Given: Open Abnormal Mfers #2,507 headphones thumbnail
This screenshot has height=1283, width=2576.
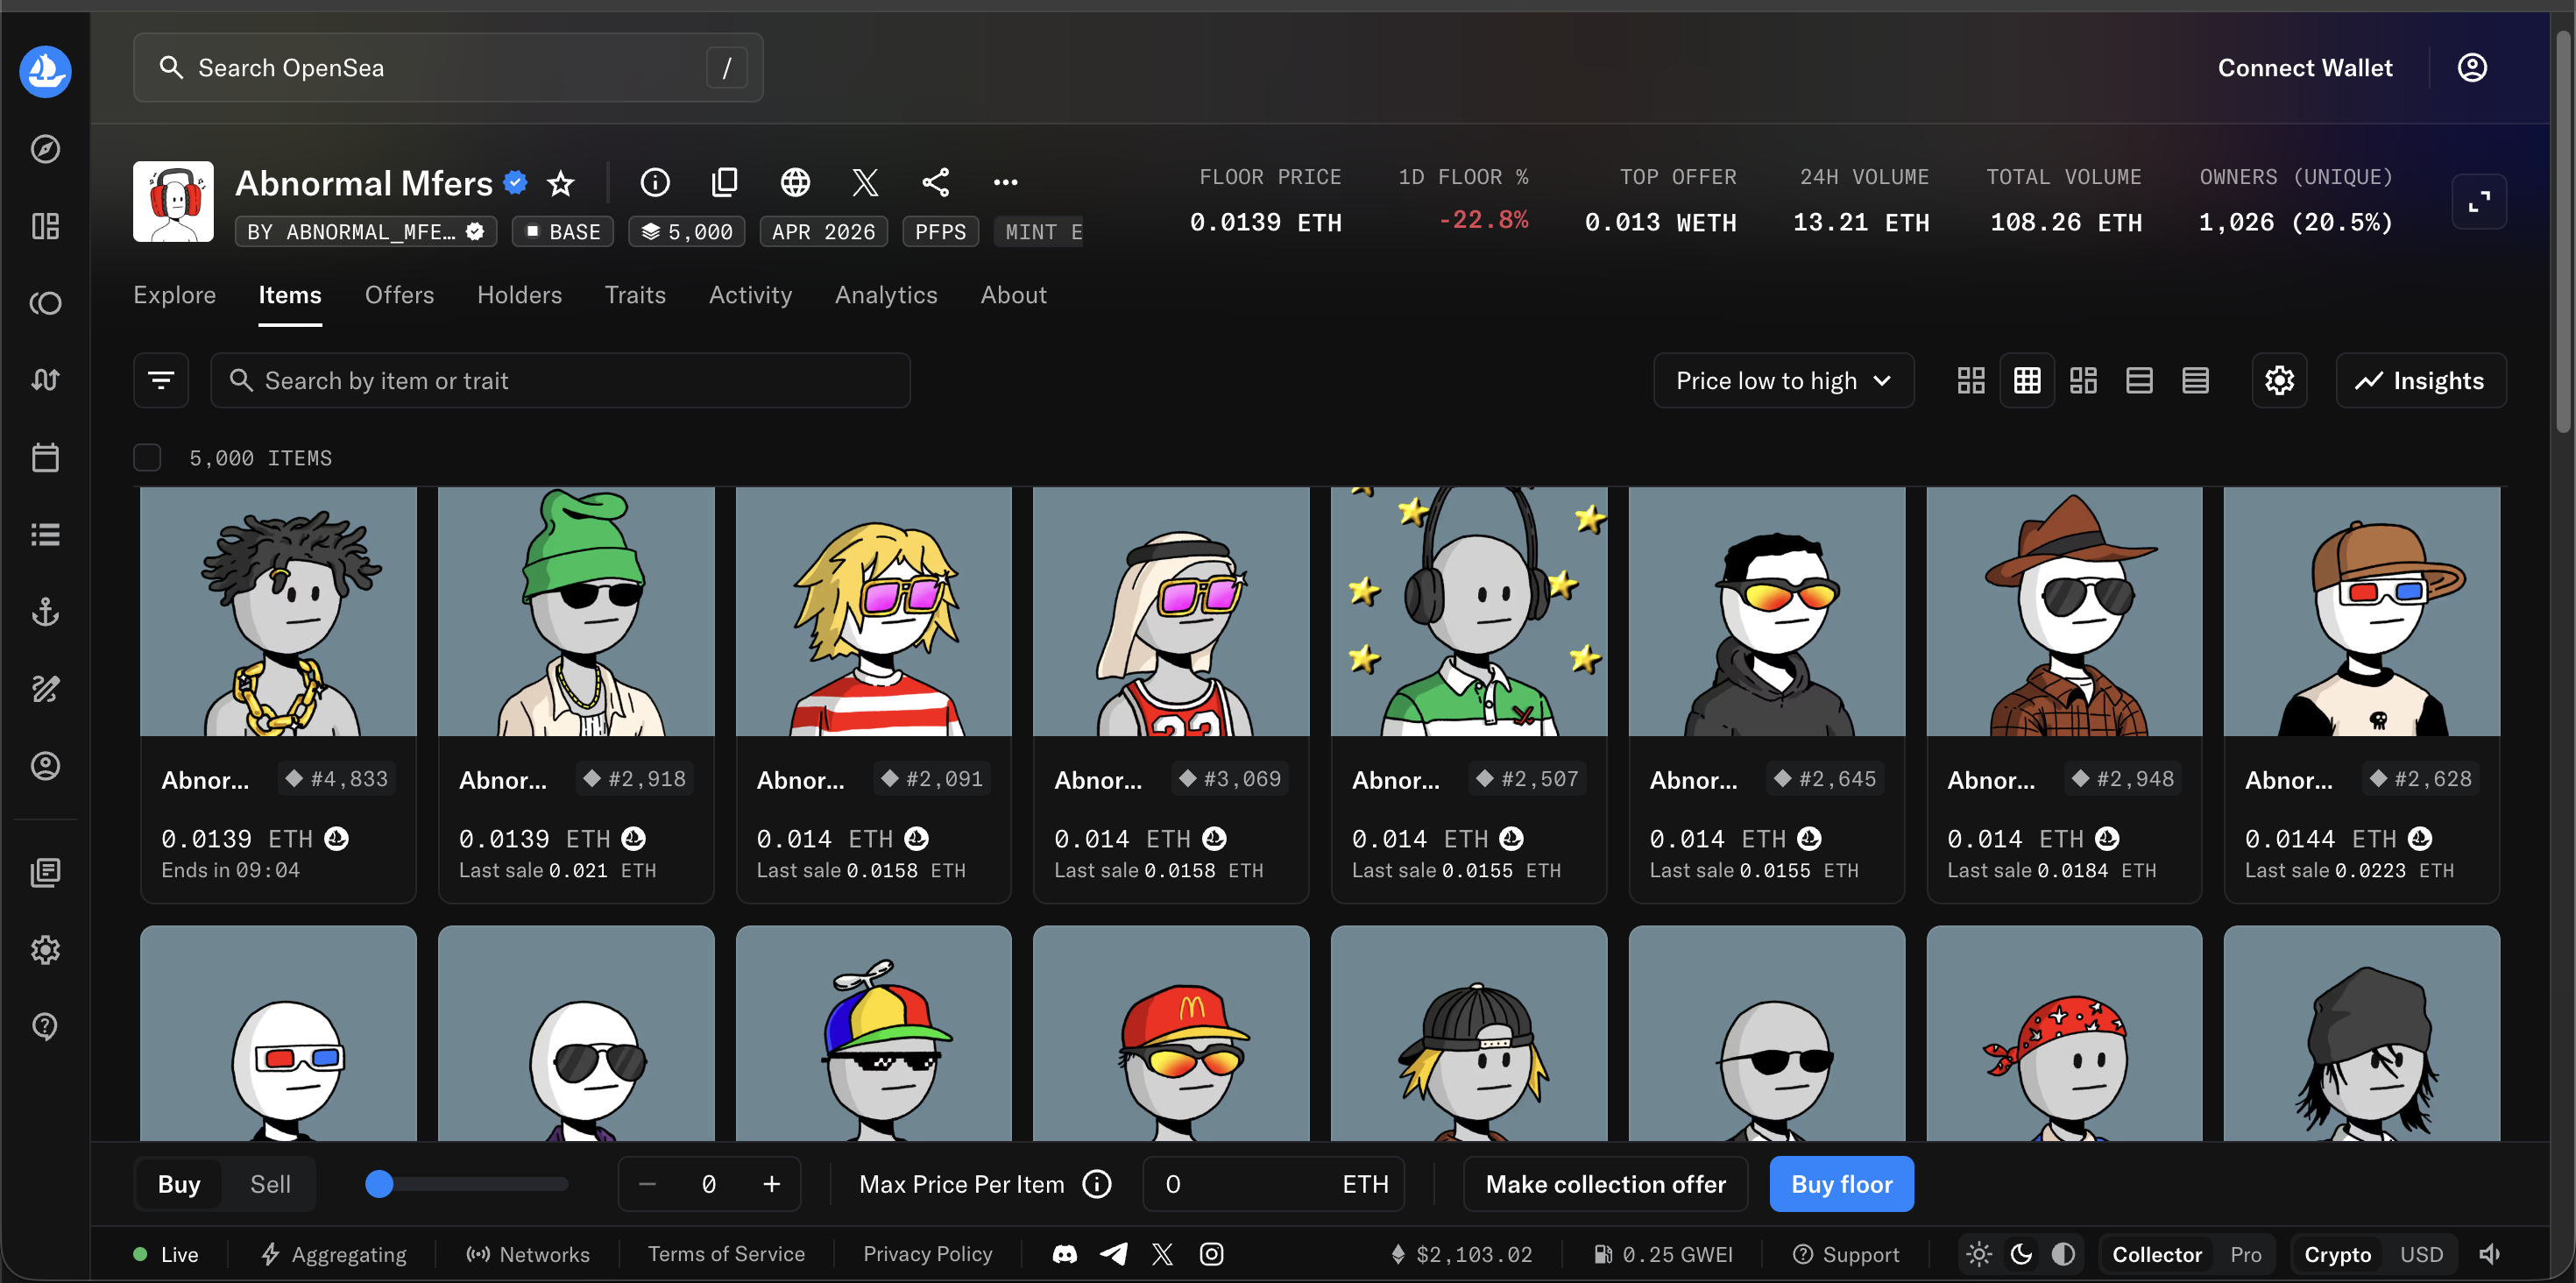Looking at the screenshot, I should click(x=1469, y=611).
